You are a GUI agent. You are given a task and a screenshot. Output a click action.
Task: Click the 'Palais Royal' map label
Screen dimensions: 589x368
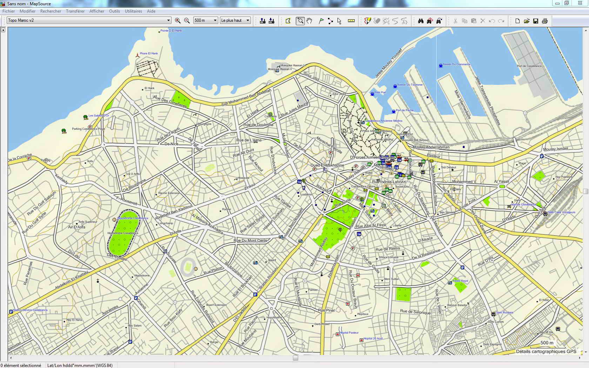coord(460,281)
